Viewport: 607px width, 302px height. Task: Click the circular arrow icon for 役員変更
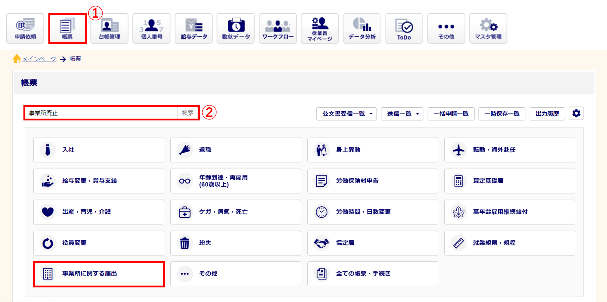click(48, 243)
